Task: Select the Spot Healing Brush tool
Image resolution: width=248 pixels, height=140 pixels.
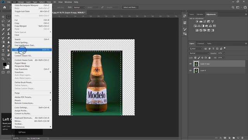Action: [9, 30]
